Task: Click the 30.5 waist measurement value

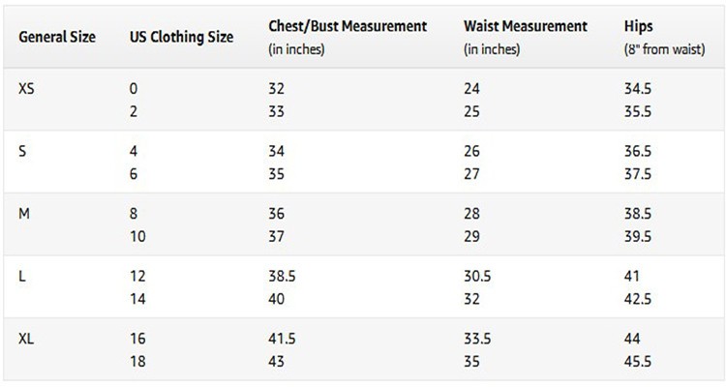Action: click(477, 277)
